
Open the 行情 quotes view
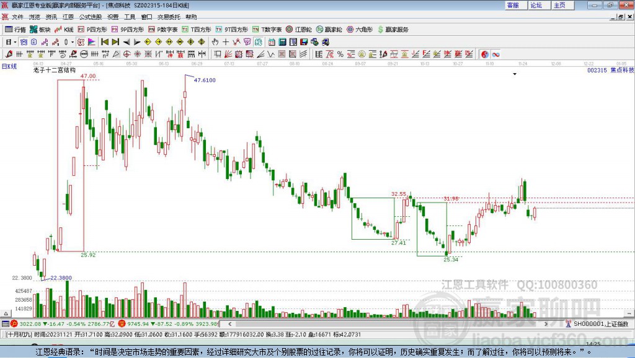click(x=15, y=30)
